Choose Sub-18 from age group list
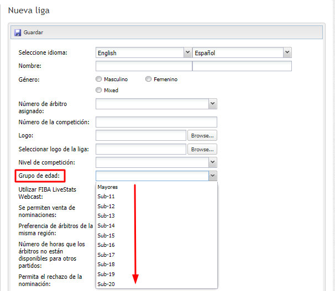Image resolution: width=335 pixels, height=291 pixels. click(x=156, y=264)
